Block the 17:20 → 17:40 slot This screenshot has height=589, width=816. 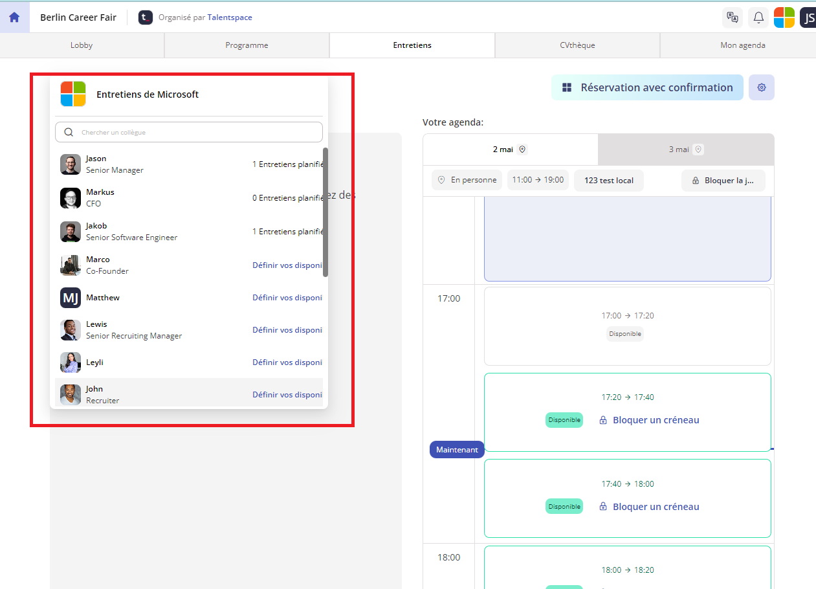(649, 420)
